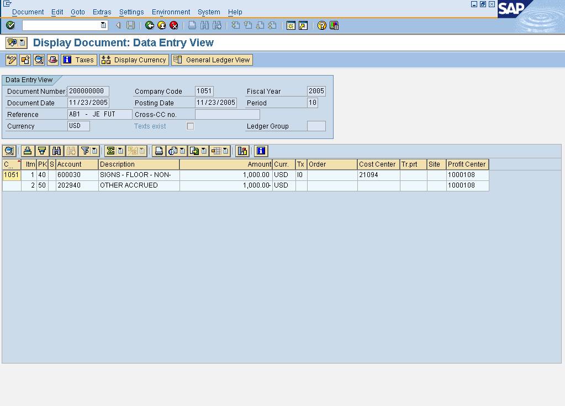
Task: Expand the Total sigma dropdown arrow
Action: tap(120, 151)
